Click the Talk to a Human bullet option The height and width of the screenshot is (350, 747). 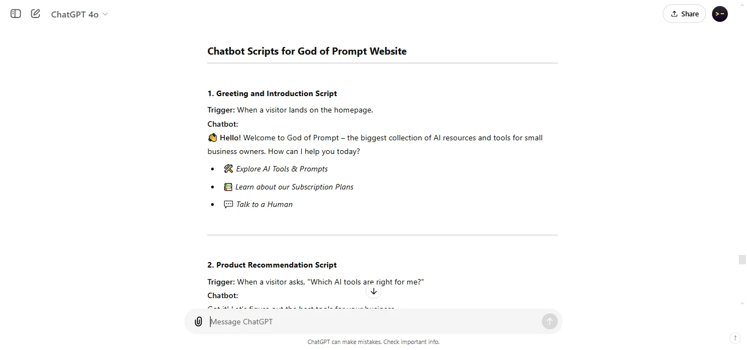264,204
